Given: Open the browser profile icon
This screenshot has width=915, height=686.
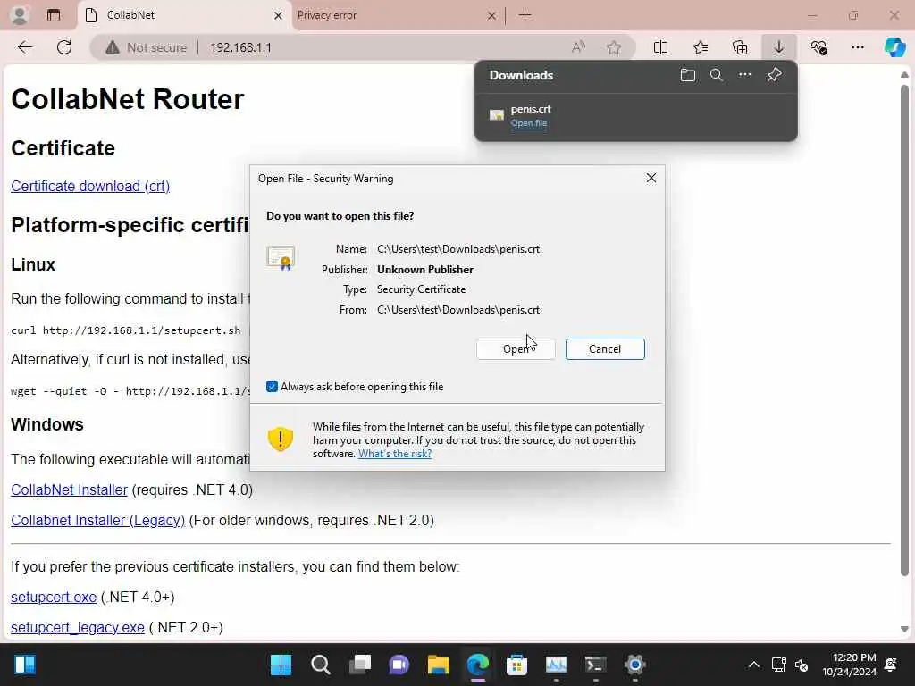Looking at the screenshot, I should tap(20, 15).
